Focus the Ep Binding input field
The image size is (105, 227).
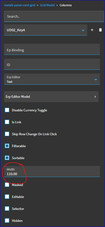(52, 49)
